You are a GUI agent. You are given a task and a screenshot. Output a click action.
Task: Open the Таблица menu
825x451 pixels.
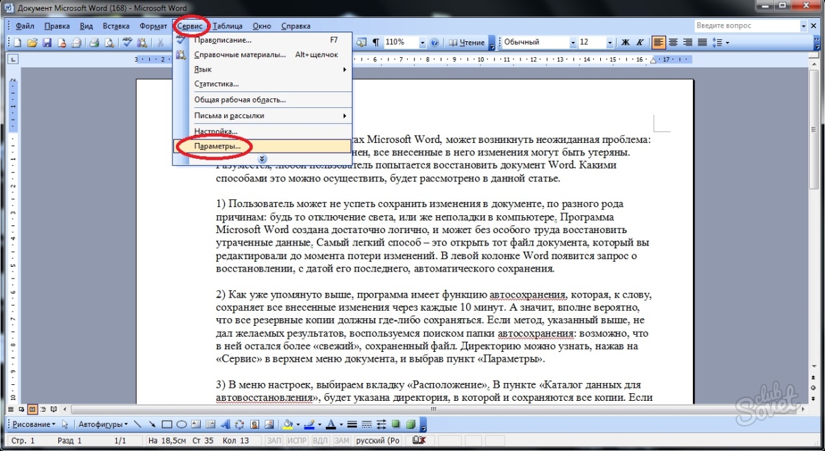coord(228,26)
